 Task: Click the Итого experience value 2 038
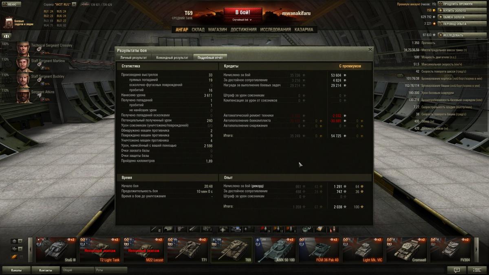(337, 207)
